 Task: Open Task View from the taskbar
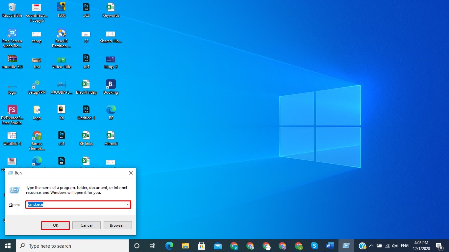click(152, 245)
